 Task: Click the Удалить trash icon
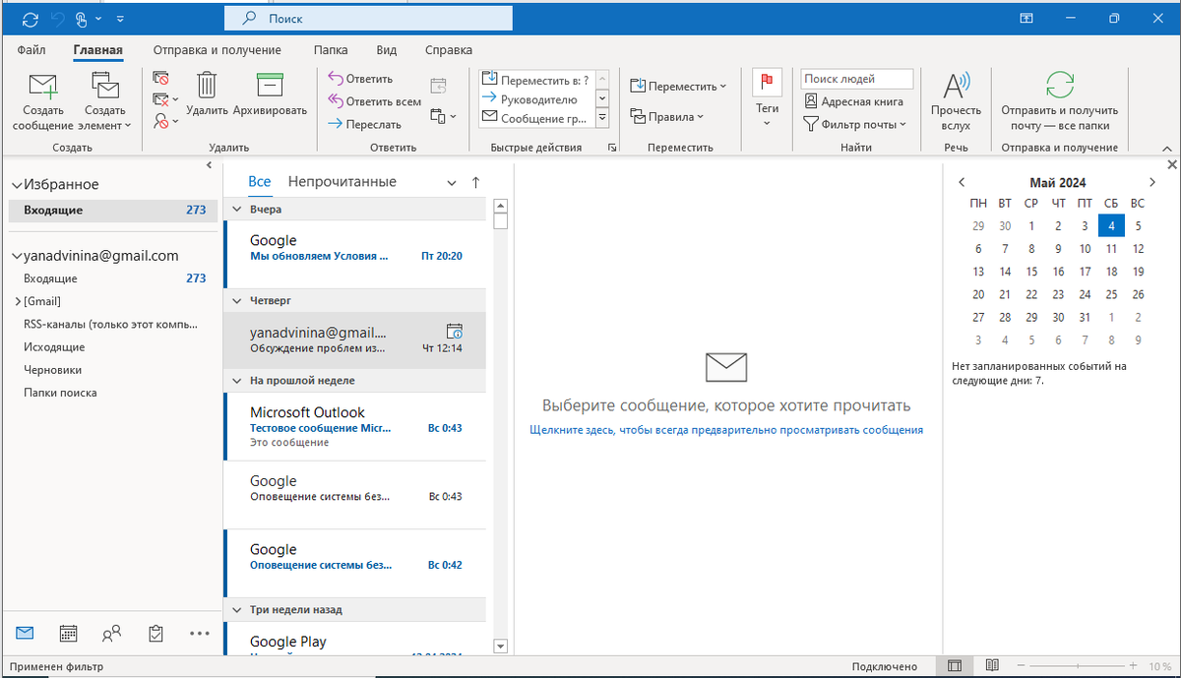pyautogui.click(x=206, y=86)
